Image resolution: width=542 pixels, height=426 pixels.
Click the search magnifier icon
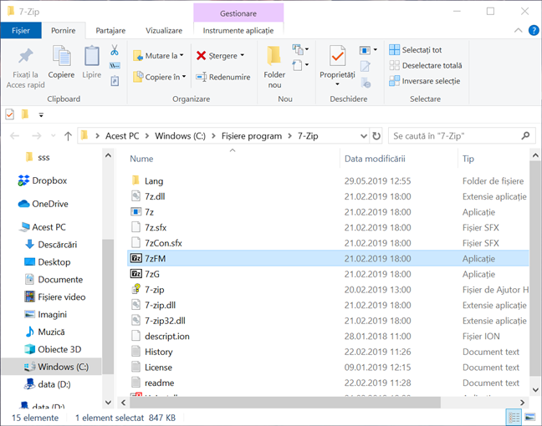(525, 135)
